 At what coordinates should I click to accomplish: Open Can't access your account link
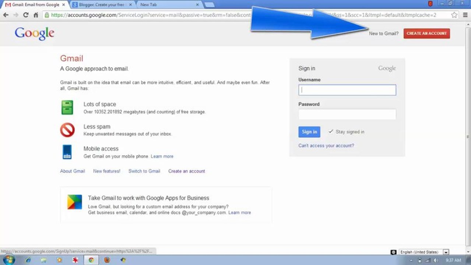tap(326, 146)
